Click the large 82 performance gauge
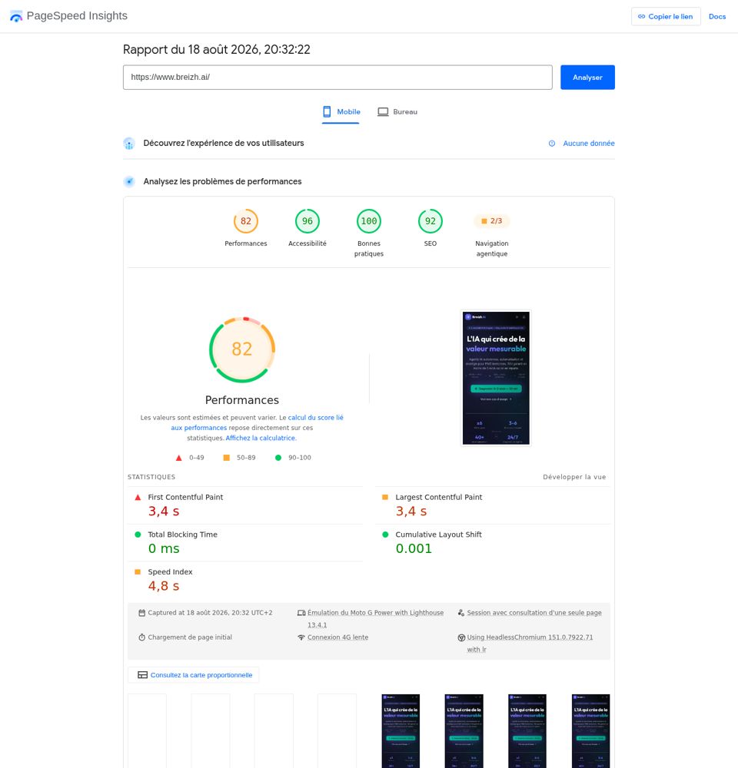This screenshot has height=768, width=738. coord(241,349)
